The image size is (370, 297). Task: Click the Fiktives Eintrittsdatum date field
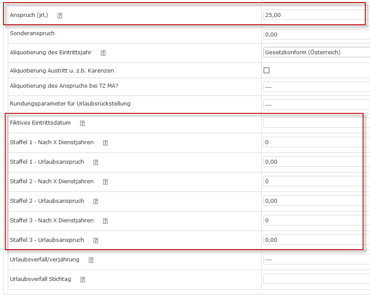[x=316, y=123]
